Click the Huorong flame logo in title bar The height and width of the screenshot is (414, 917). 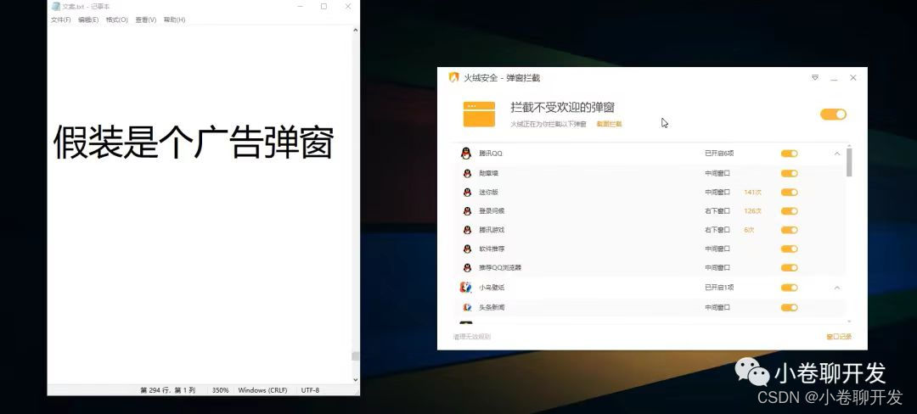click(x=453, y=78)
